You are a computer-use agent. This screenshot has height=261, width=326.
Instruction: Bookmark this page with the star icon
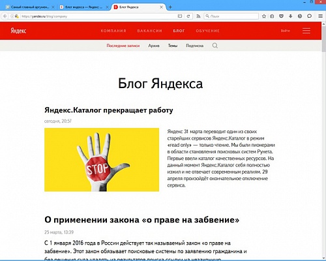tap(264, 16)
